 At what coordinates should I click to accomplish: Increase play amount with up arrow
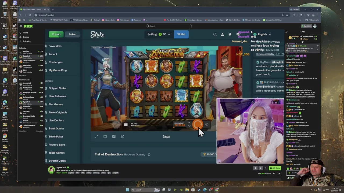[x=189, y=123]
